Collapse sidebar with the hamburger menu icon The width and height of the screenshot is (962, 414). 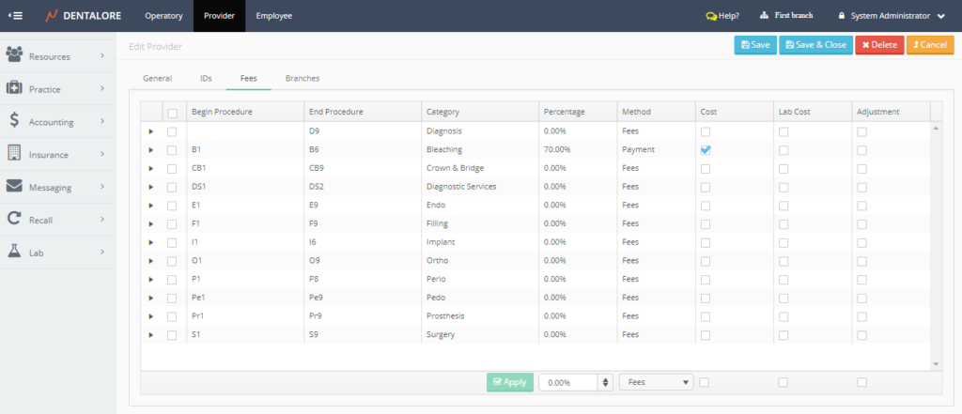16,16
